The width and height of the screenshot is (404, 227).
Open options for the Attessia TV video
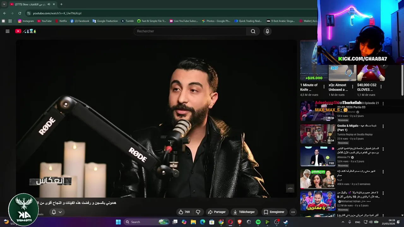click(x=383, y=149)
